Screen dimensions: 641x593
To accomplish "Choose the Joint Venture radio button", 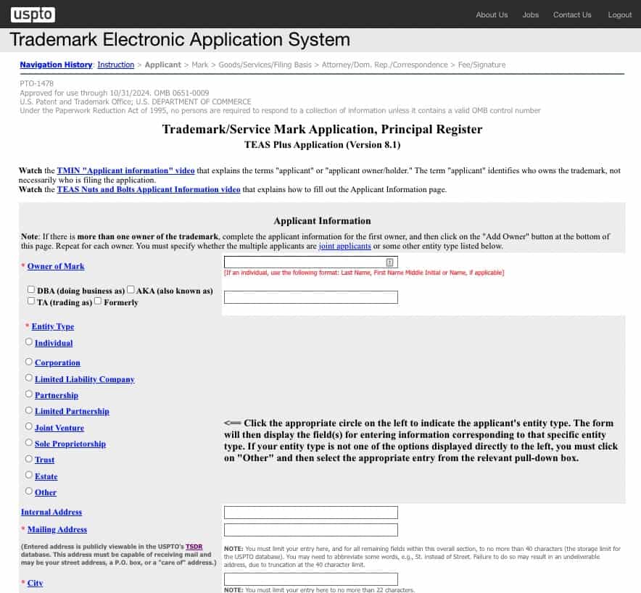I will 28,426.
